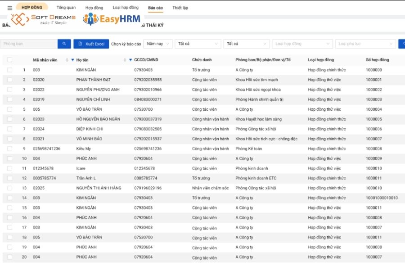Check the PHAN THÀNH ĐẠT row checkbox
This screenshot has height=270, width=405.
click(10, 80)
